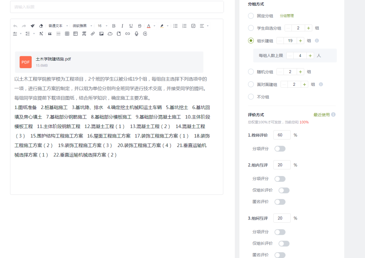Insert a math formula with the pi icon
This screenshot has height=258, width=365.
tap(84, 34)
